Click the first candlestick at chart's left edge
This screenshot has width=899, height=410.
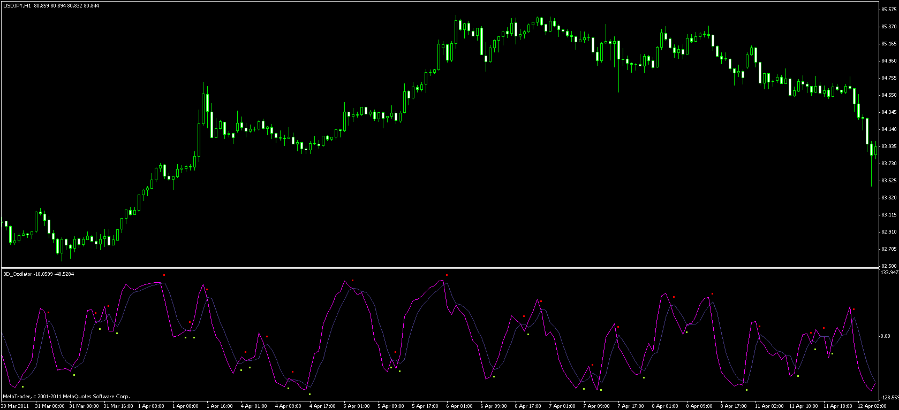pos(2,222)
